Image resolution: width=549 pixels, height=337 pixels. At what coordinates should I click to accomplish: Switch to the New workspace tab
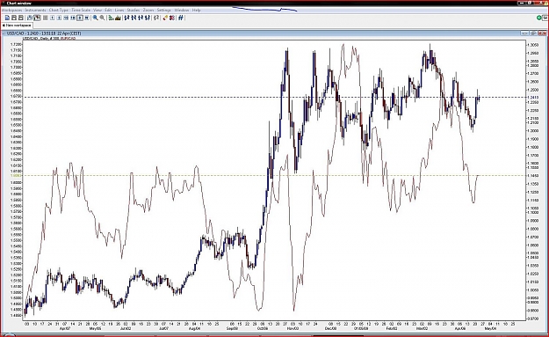pyautogui.click(x=17, y=26)
